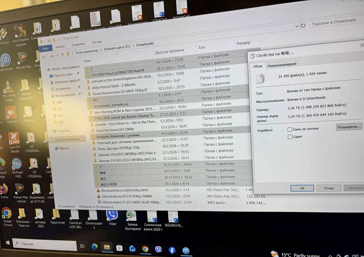Go up one folder level
The height and width of the screenshot is (257, 364).
tap(63, 55)
